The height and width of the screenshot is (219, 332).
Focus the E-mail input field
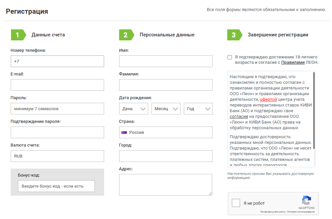(x=57, y=85)
